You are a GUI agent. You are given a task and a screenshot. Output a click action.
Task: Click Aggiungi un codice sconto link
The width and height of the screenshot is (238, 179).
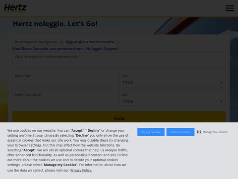[90, 42]
